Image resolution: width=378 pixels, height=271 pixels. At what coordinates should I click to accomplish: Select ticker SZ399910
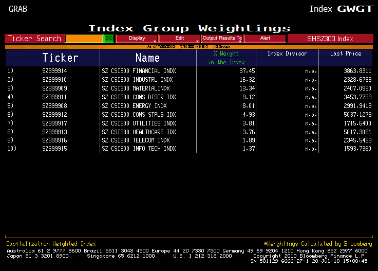pos(54,80)
